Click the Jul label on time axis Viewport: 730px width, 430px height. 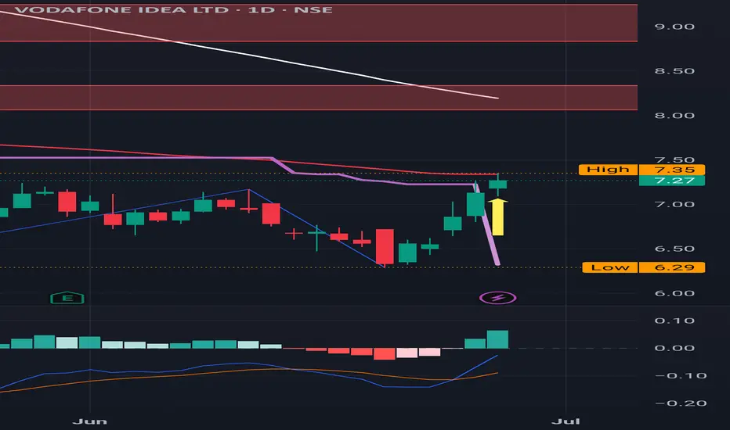pos(566,421)
